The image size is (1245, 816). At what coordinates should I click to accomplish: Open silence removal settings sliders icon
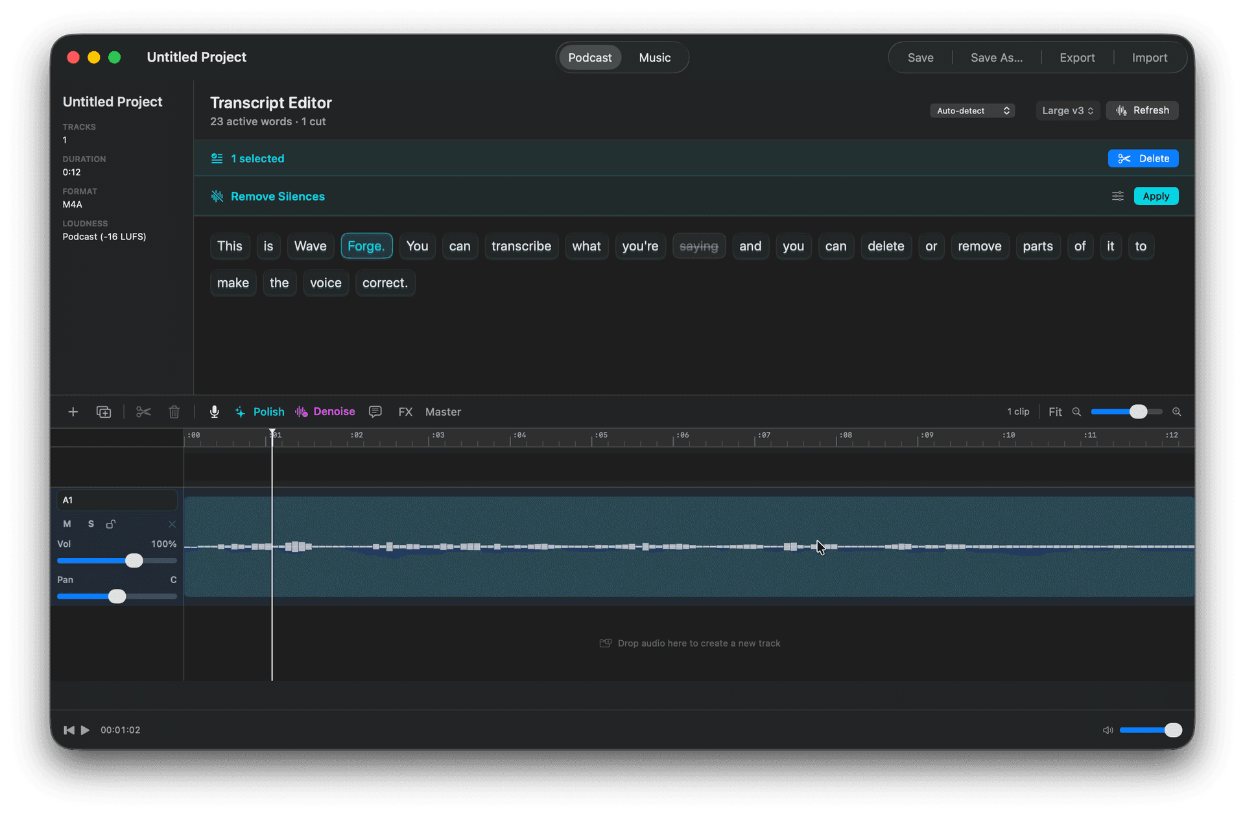(x=1118, y=197)
